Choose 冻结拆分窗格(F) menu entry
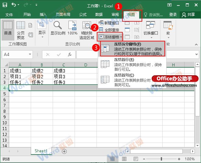This screenshot has height=163, width=201. pyautogui.click(x=133, y=49)
